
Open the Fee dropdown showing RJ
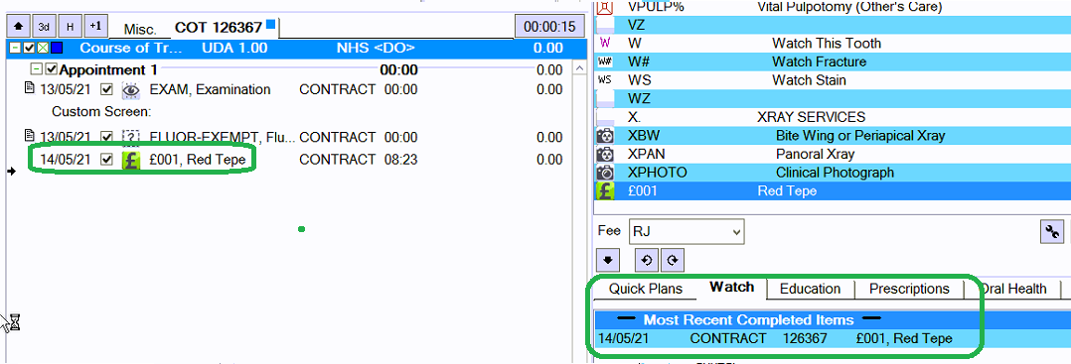coord(686,232)
